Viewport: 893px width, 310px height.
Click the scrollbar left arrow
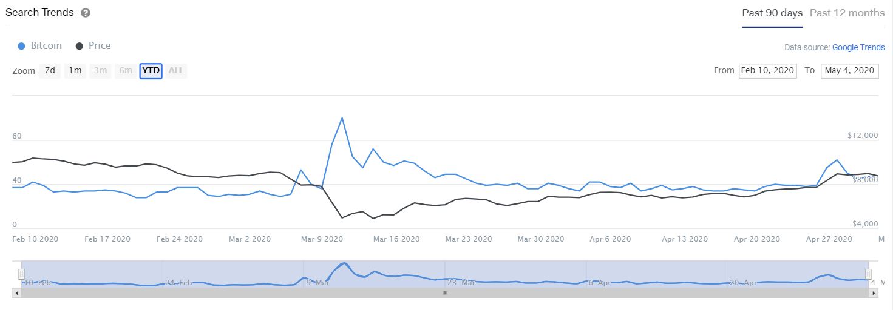(16, 293)
